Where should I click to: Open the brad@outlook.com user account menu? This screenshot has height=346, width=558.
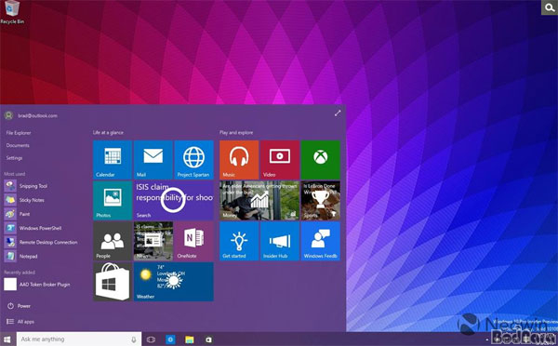tap(31, 115)
